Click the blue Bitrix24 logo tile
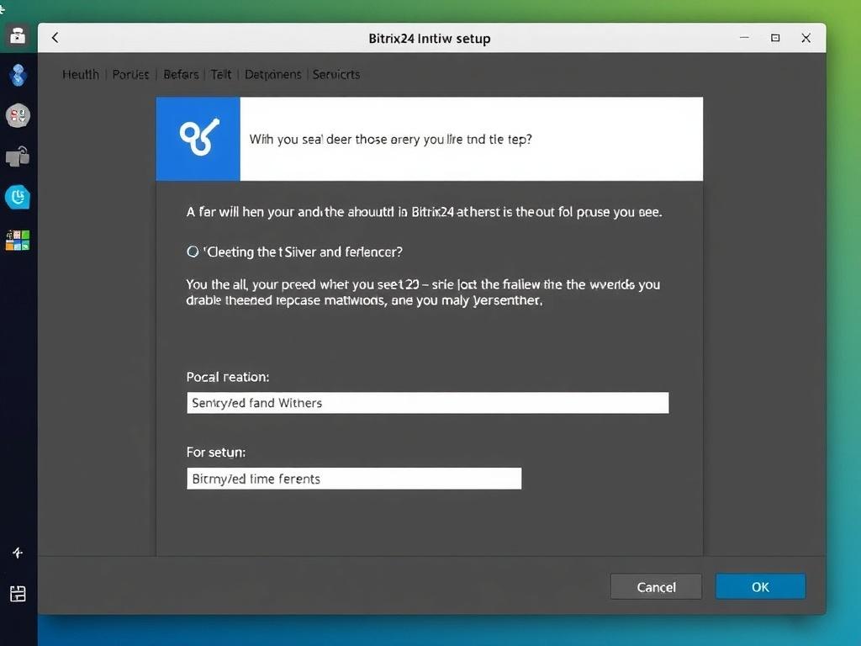861x646 pixels. tap(198, 139)
